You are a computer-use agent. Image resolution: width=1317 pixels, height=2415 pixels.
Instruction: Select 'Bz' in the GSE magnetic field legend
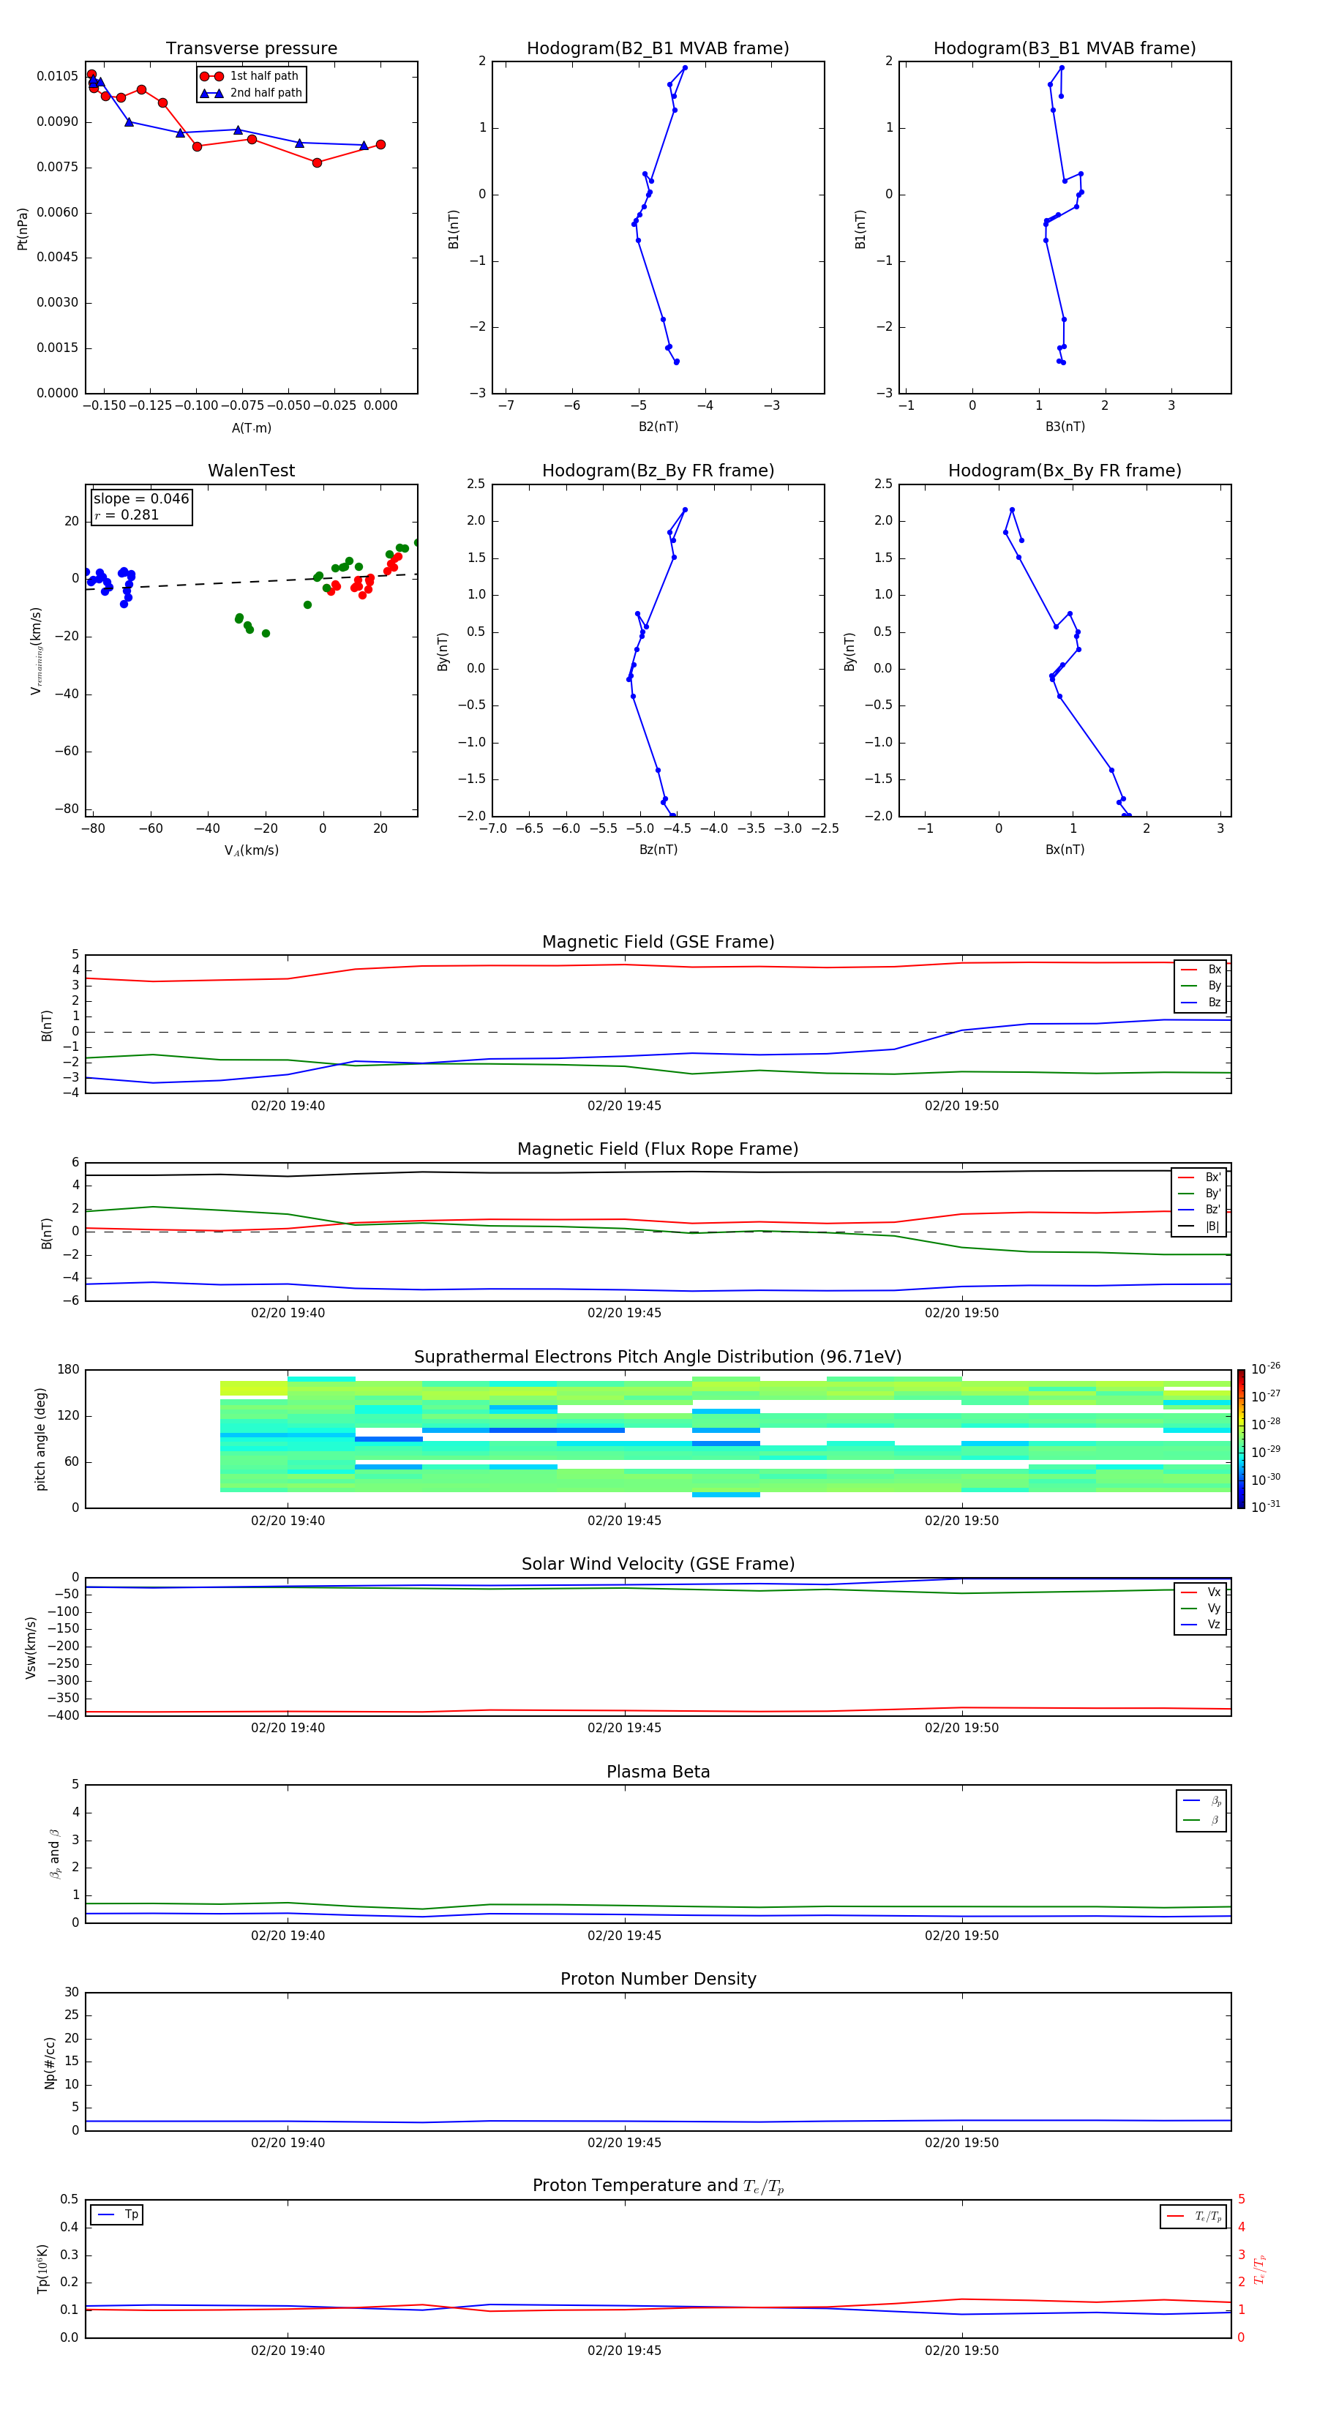(1201, 1002)
